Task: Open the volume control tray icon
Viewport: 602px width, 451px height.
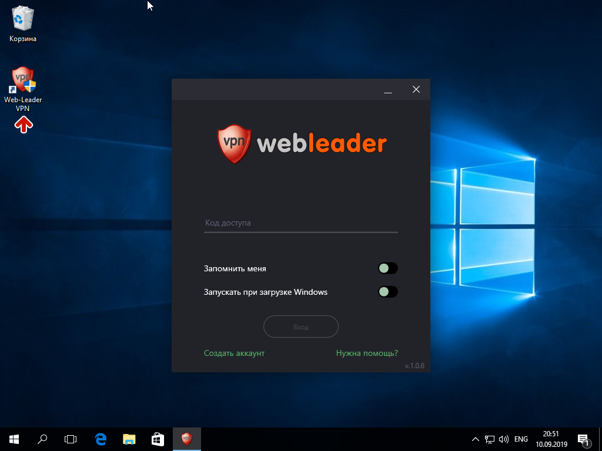Action: pos(503,439)
